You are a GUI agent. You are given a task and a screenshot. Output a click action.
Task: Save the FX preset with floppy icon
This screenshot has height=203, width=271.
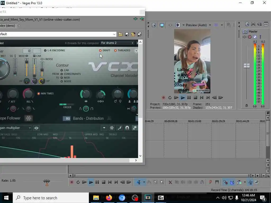[127, 34]
